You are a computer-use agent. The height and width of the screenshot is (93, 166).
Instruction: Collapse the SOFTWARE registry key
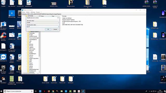pyautogui.click(x=25, y=16)
